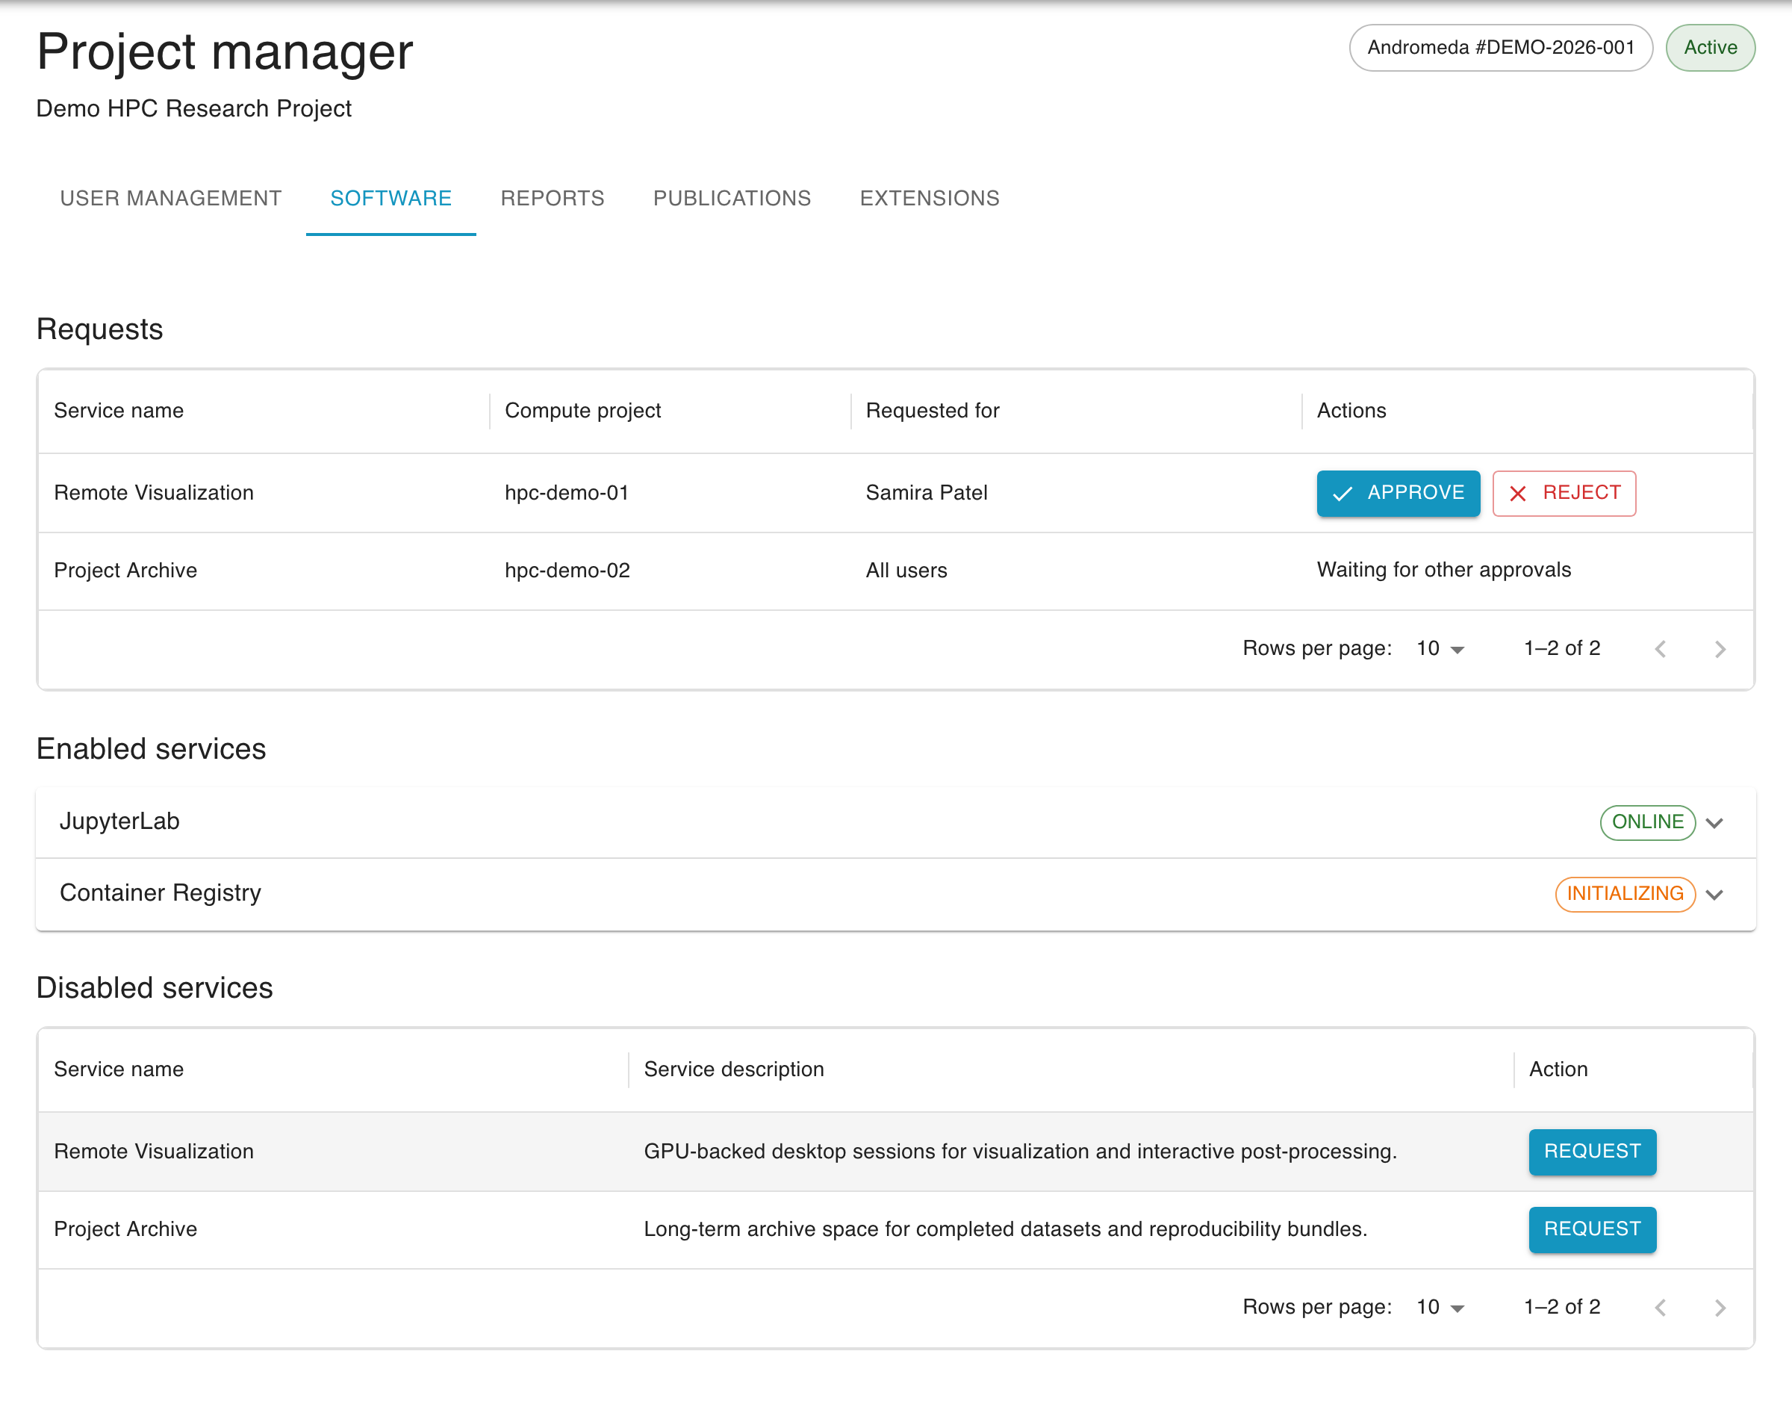Expand the Container Registry service chevron
Image resolution: width=1792 pixels, height=1410 pixels.
click(x=1714, y=894)
